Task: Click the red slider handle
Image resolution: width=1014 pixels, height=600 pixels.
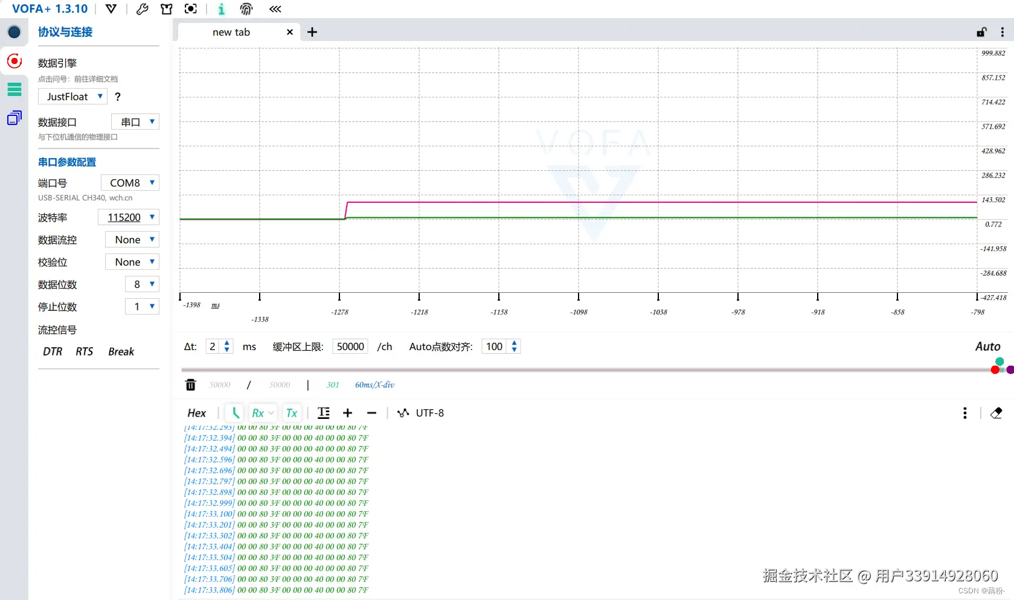Action: [995, 369]
